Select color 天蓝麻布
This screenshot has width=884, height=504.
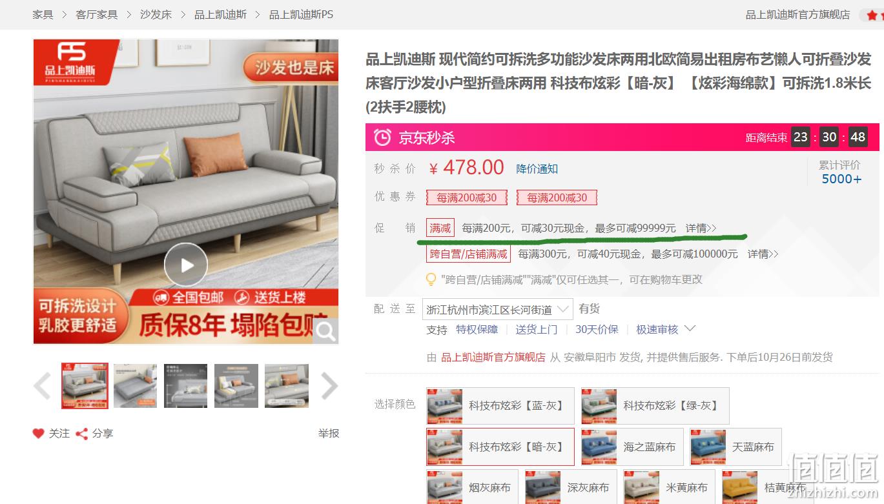[x=735, y=447]
